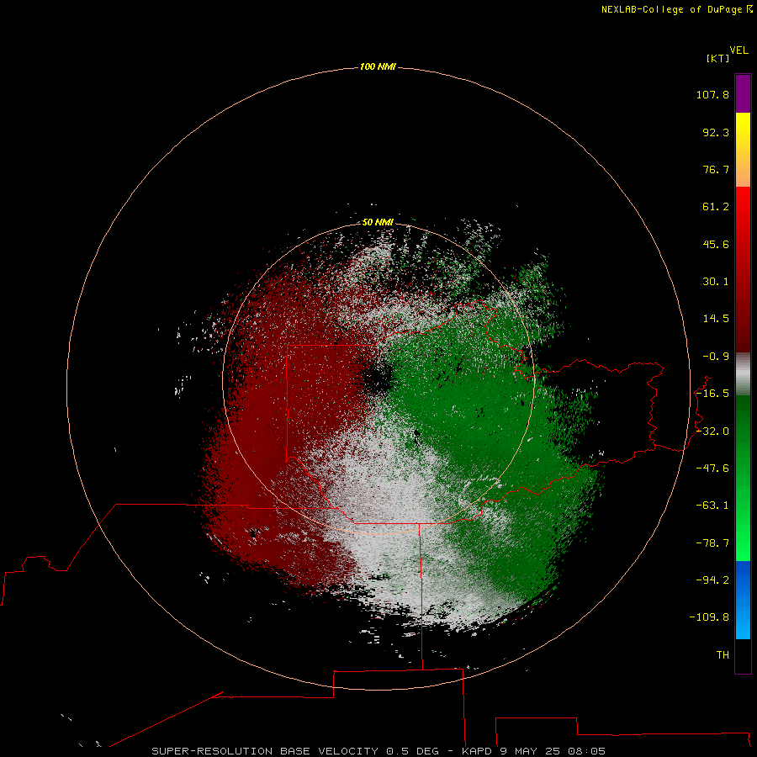This screenshot has width=757, height=757.
Task: Click the -109.8 legend value
Action: point(709,617)
